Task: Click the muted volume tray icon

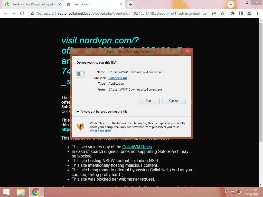Action: pyautogui.click(x=226, y=192)
